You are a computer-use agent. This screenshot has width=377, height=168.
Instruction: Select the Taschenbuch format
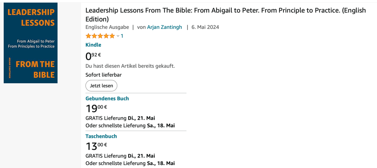(101, 136)
